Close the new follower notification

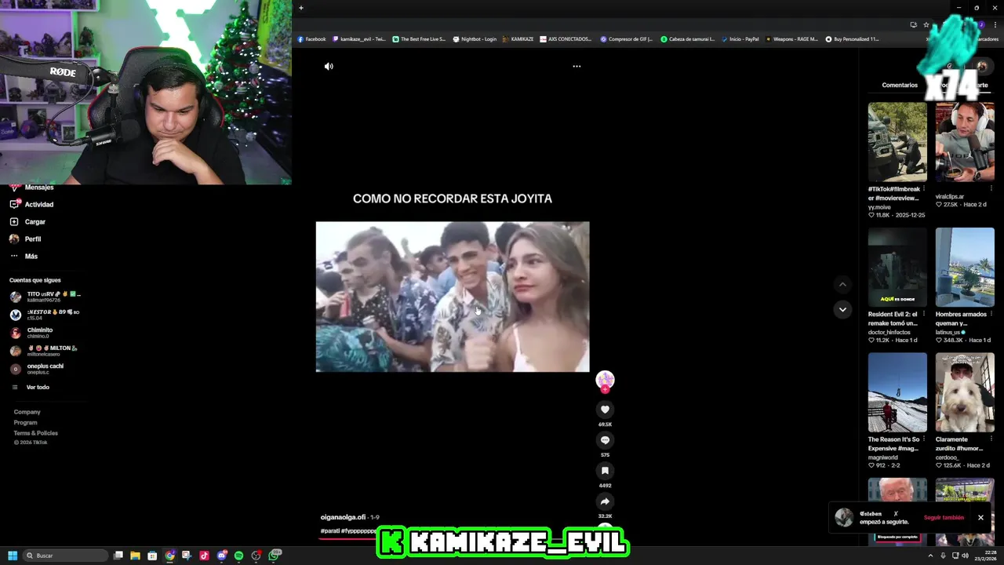[x=980, y=517]
